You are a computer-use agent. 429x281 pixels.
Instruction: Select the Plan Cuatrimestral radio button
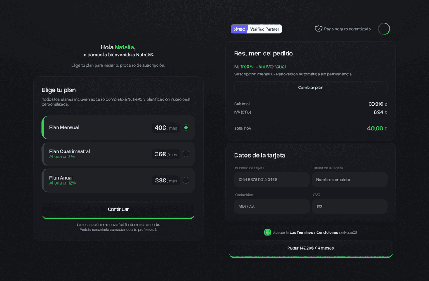[x=186, y=154]
